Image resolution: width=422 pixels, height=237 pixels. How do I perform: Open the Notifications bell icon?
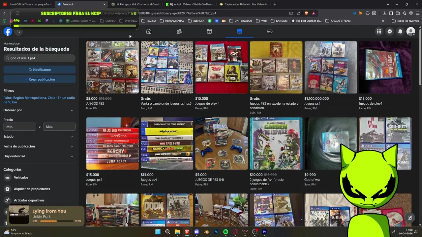pos(400,31)
